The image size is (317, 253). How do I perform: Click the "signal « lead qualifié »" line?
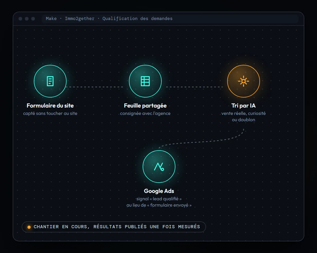click(x=159, y=199)
